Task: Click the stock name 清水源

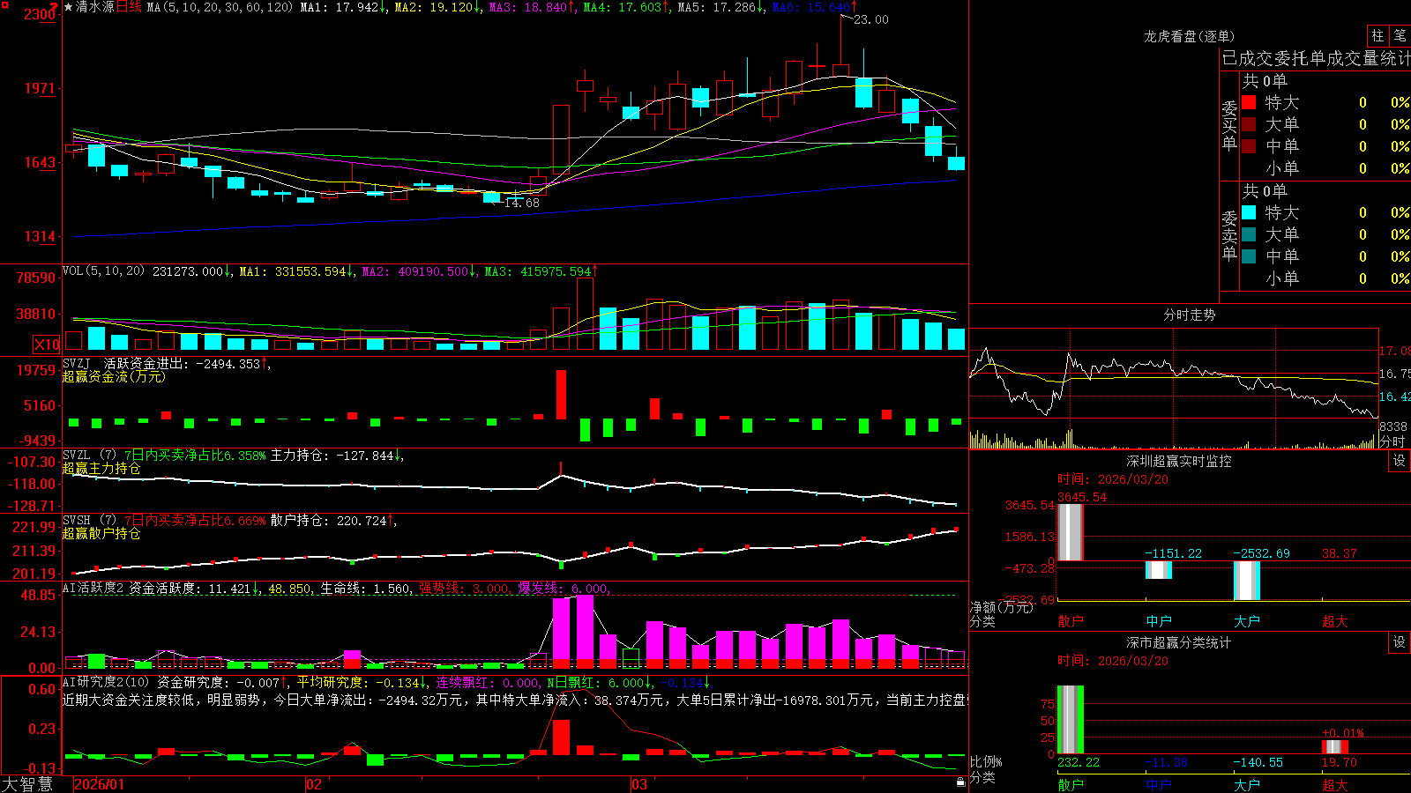Action: click(x=95, y=7)
